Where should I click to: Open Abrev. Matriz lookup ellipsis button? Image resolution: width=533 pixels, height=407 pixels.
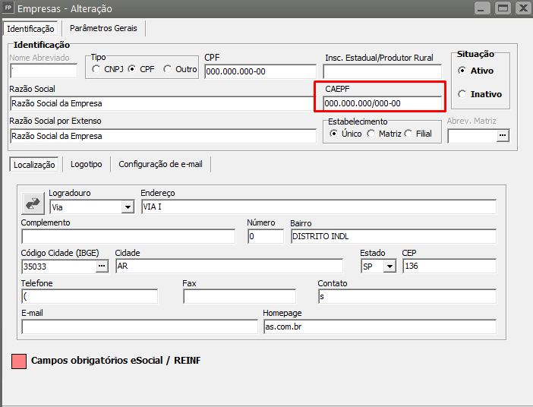pos(501,136)
